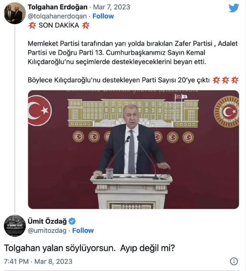Click the Ümit Özdağ display name
246x271 pixels.
[47, 221]
